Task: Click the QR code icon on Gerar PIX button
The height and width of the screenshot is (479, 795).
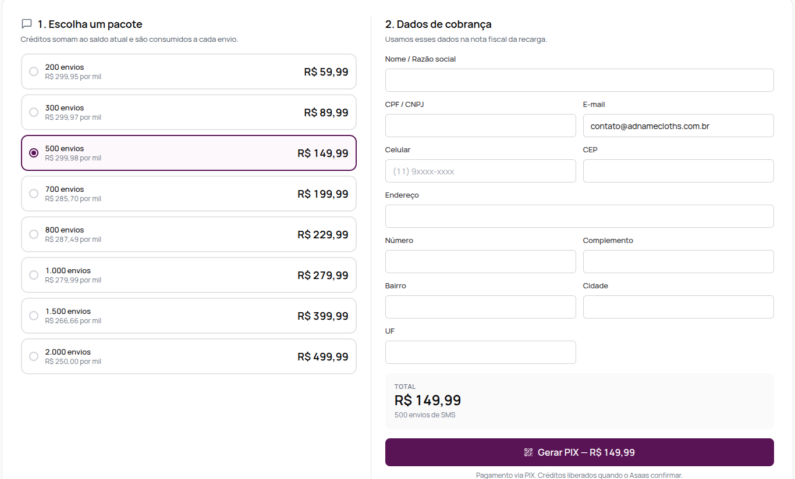Action: coord(528,452)
